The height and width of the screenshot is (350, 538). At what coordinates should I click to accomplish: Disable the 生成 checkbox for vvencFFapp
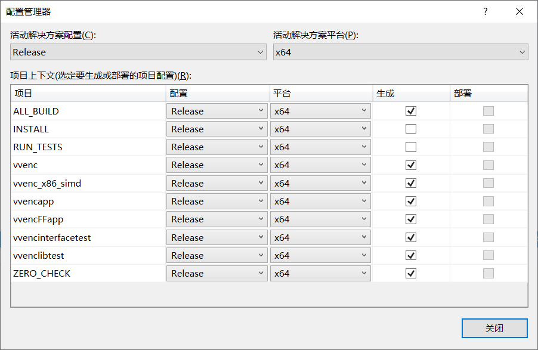[x=410, y=219]
